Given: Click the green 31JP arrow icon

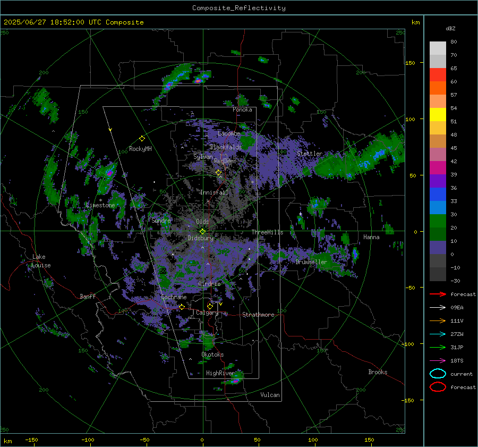Looking at the screenshot, I should 438,347.
